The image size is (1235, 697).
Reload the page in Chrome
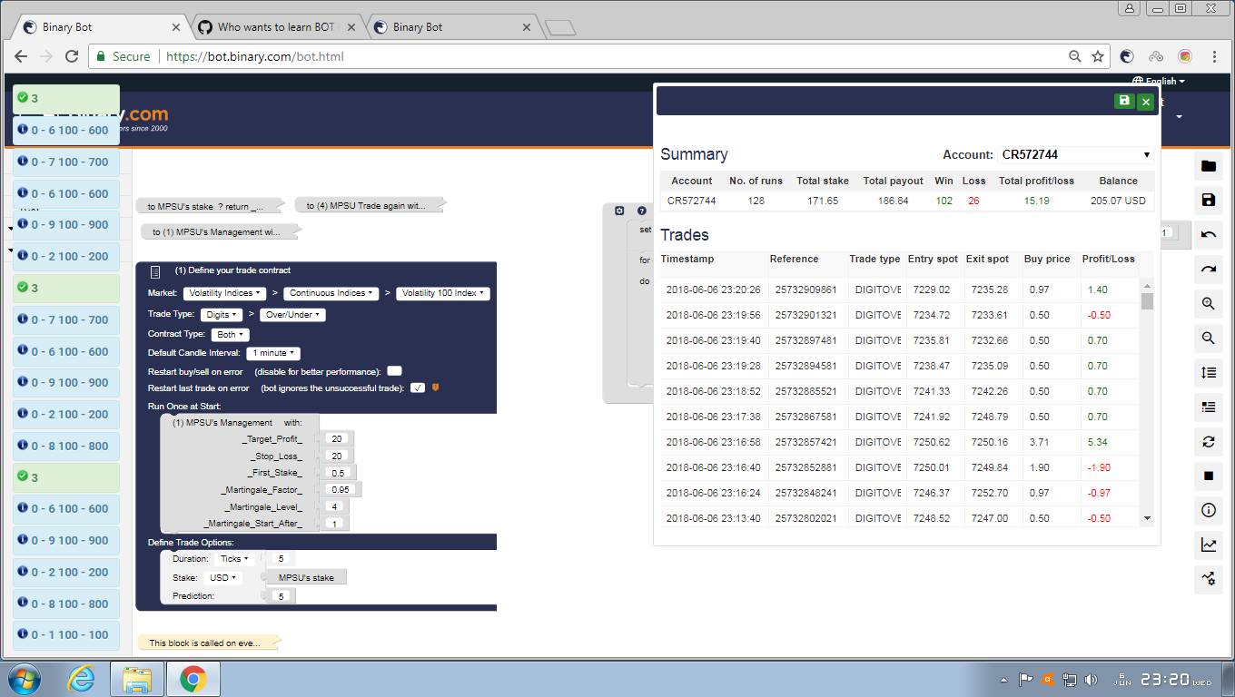click(73, 56)
